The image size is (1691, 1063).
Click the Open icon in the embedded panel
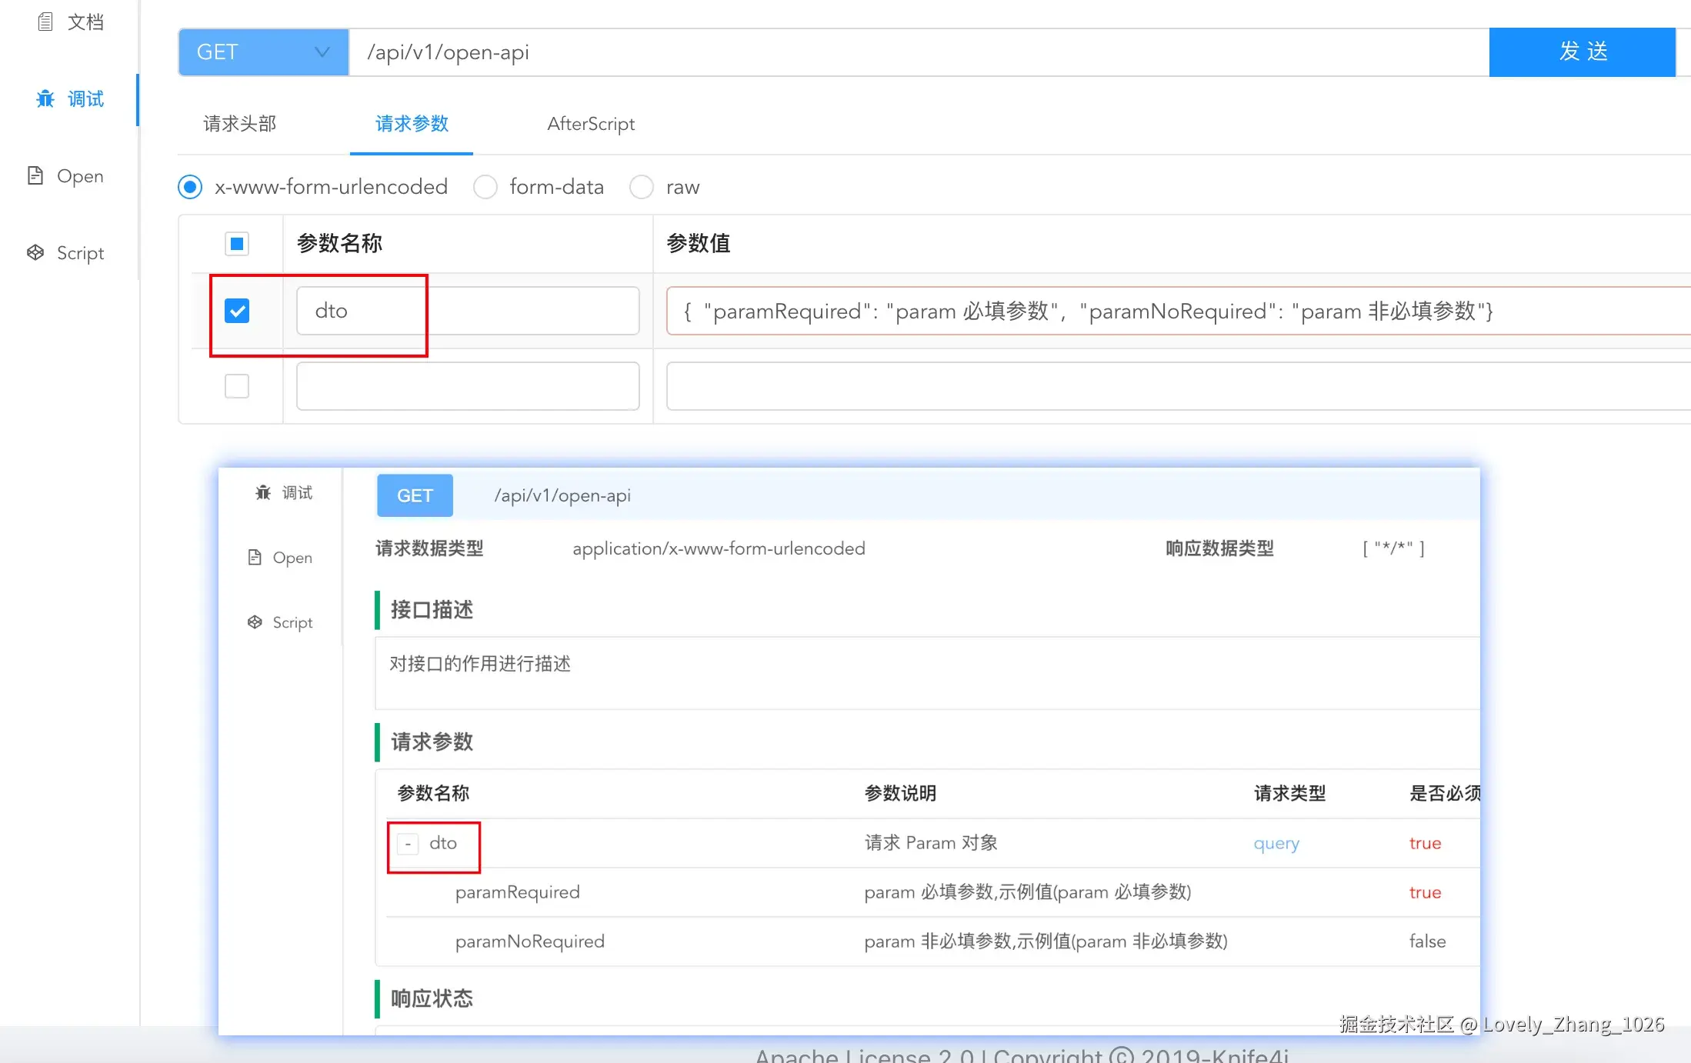coord(255,557)
